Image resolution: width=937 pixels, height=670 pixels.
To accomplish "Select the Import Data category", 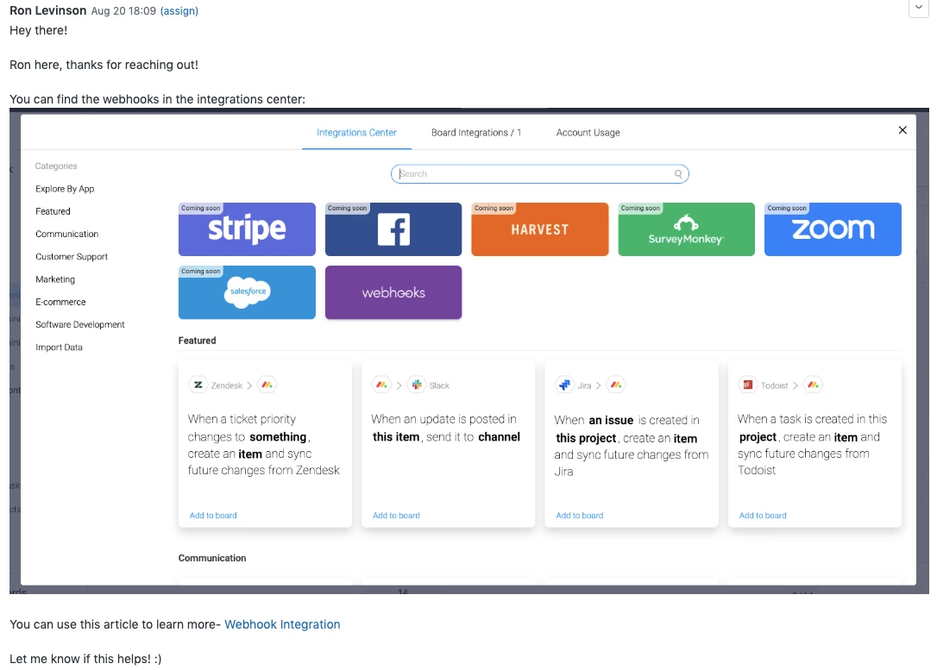I will click(x=59, y=348).
